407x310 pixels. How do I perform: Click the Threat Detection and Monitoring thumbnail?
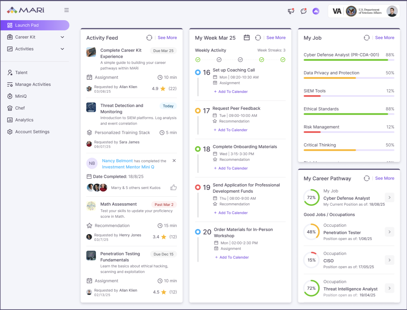pos(91,107)
